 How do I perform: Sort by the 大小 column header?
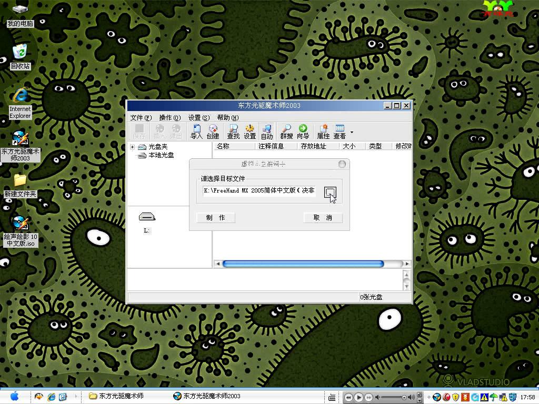tap(352, 146)
